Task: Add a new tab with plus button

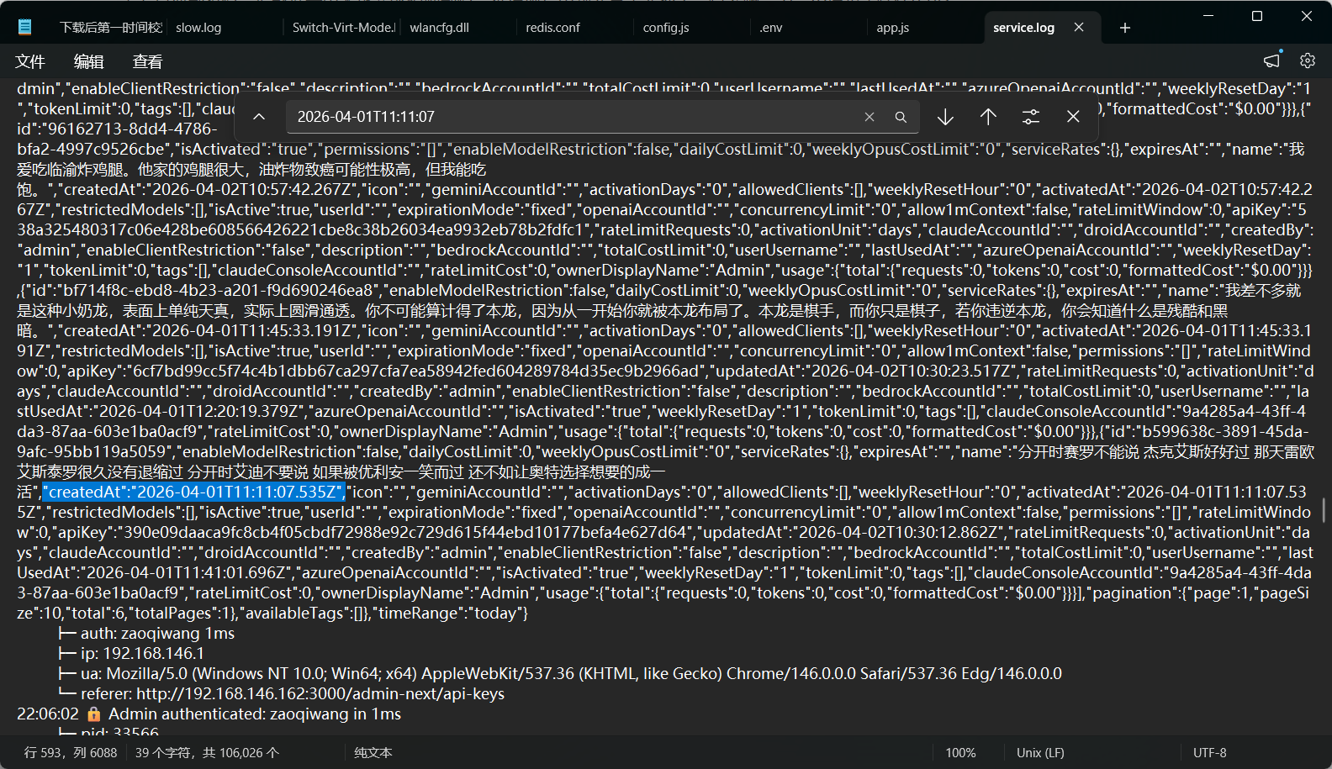Action: tap(1125, 28)
